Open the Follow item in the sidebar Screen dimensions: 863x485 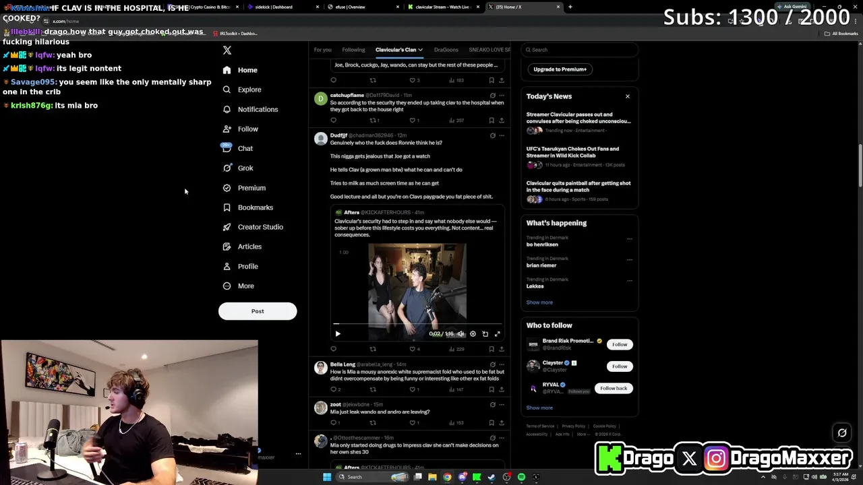[241, 129]
